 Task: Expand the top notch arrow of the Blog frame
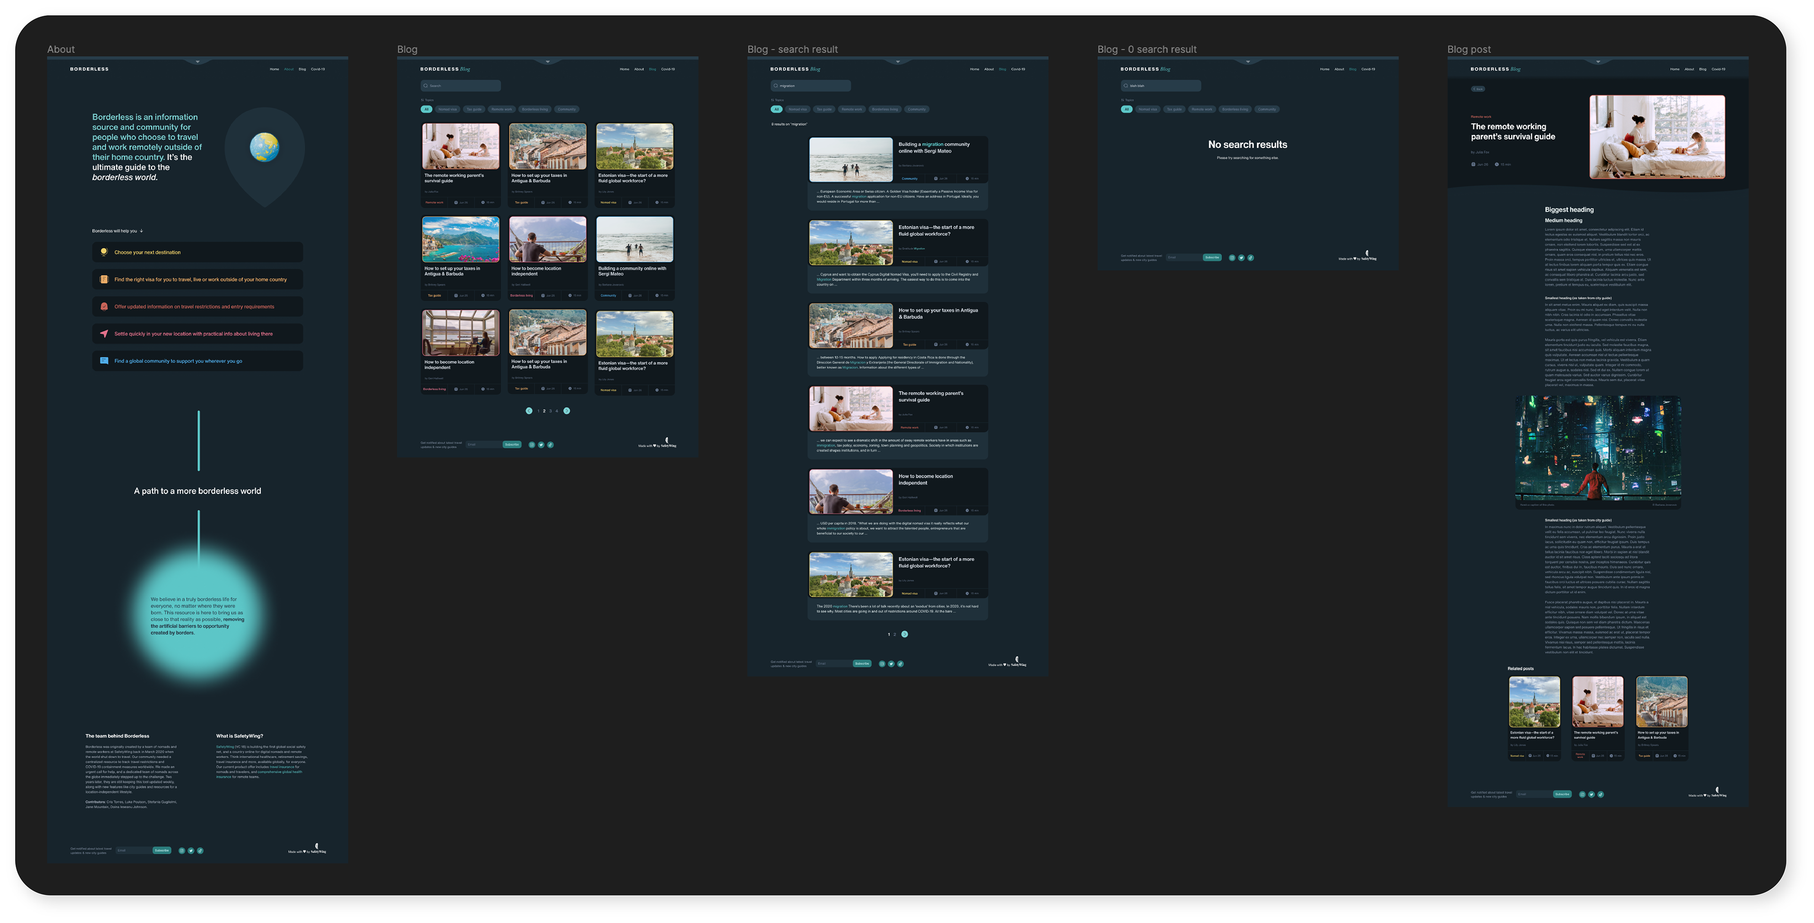click(x=548, y=62)
